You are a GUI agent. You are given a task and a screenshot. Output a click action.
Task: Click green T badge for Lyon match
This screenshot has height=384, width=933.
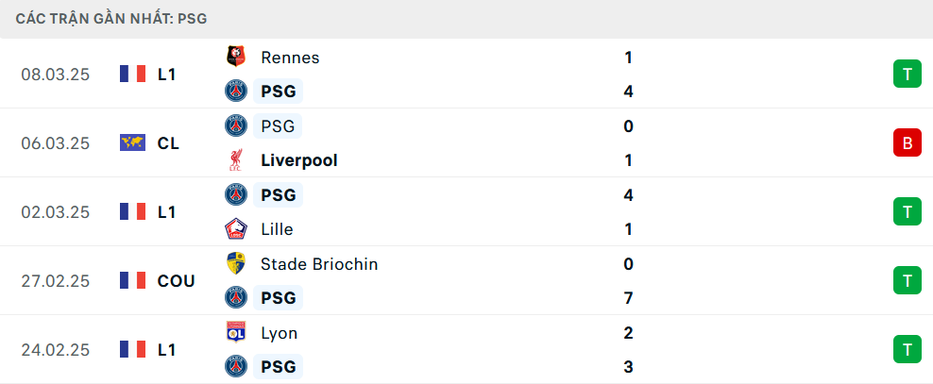click(x=907, y=349)
